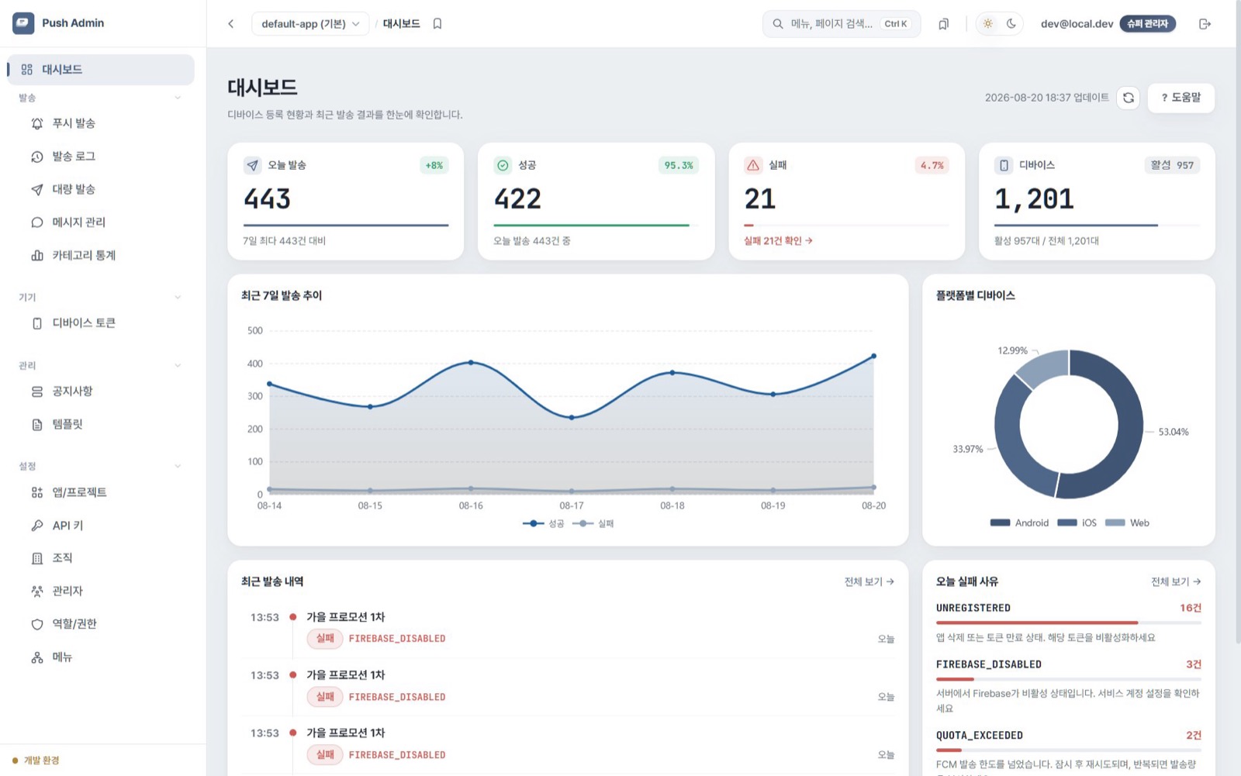Image resolution: width=1241 pixels, height=776 pixels.
Task: Collapse the 기기 sidebar section
Action: 178,297
